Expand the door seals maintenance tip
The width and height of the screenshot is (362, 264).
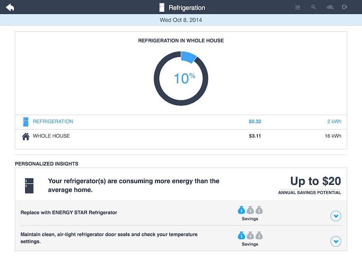pos(336,241)
